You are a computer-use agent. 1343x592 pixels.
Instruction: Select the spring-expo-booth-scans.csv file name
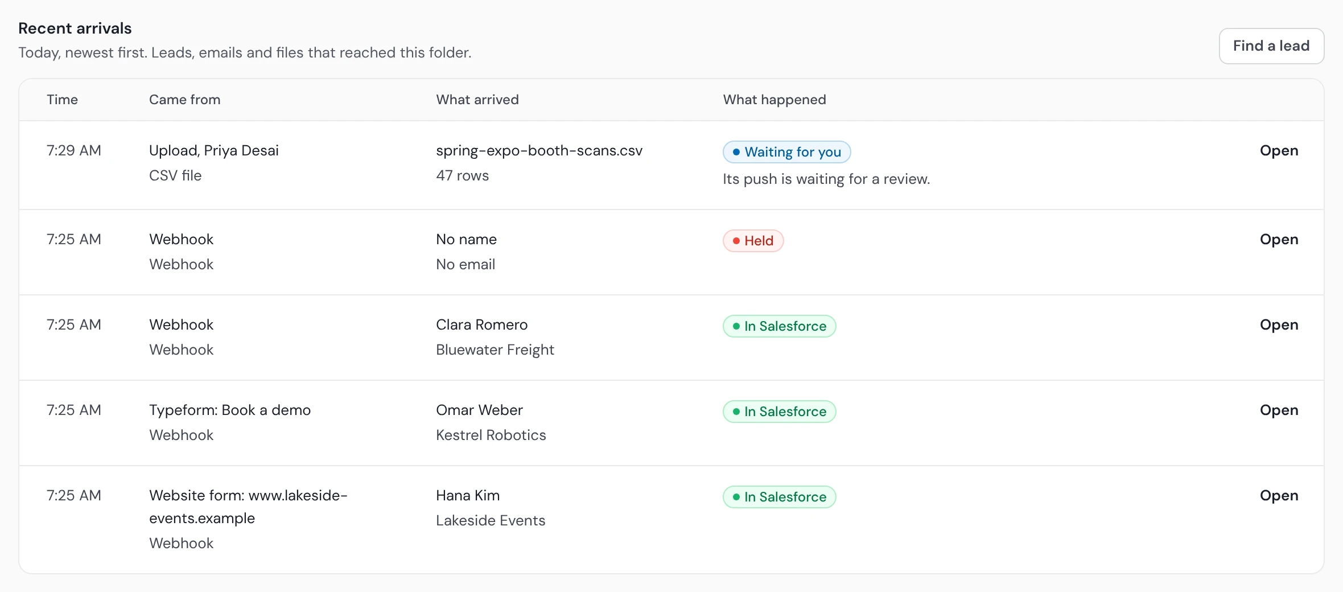point(539,151)
